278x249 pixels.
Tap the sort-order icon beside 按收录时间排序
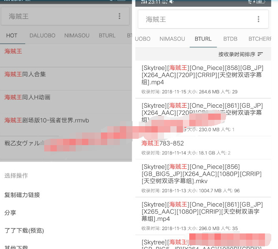click(x=260, y=54)
